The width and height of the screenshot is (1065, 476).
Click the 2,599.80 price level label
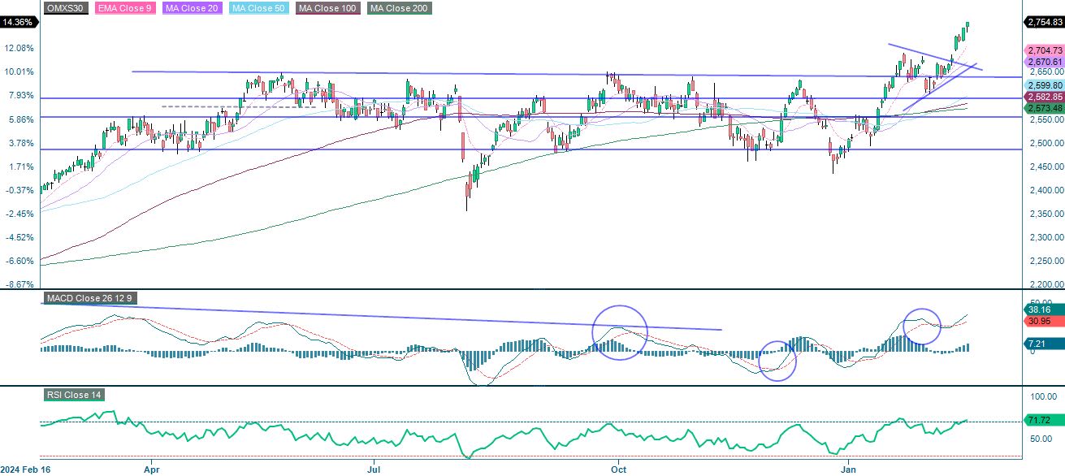1043,84
